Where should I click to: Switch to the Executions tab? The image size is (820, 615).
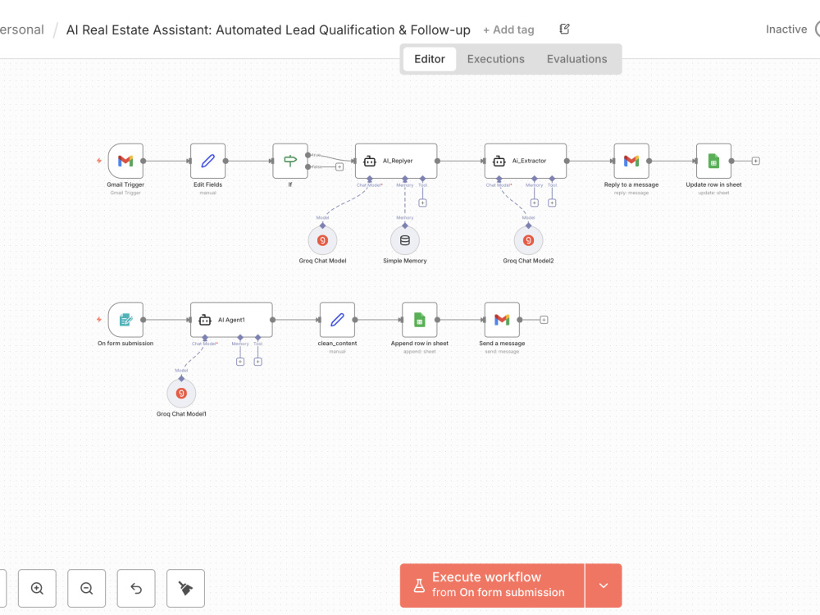click(496, 59)
